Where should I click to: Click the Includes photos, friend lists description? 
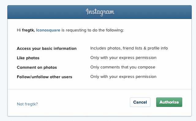[129, 48]
